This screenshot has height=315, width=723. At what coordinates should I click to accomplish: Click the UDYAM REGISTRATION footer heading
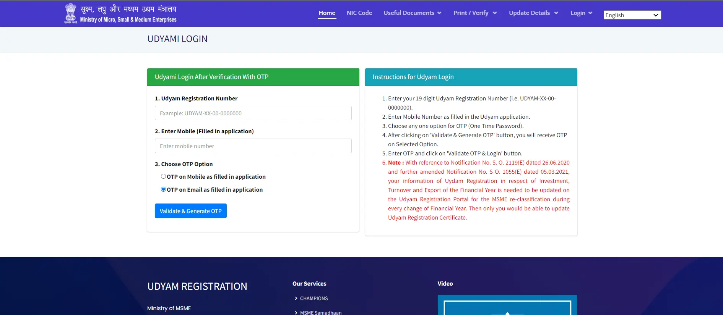pos(197,286)
